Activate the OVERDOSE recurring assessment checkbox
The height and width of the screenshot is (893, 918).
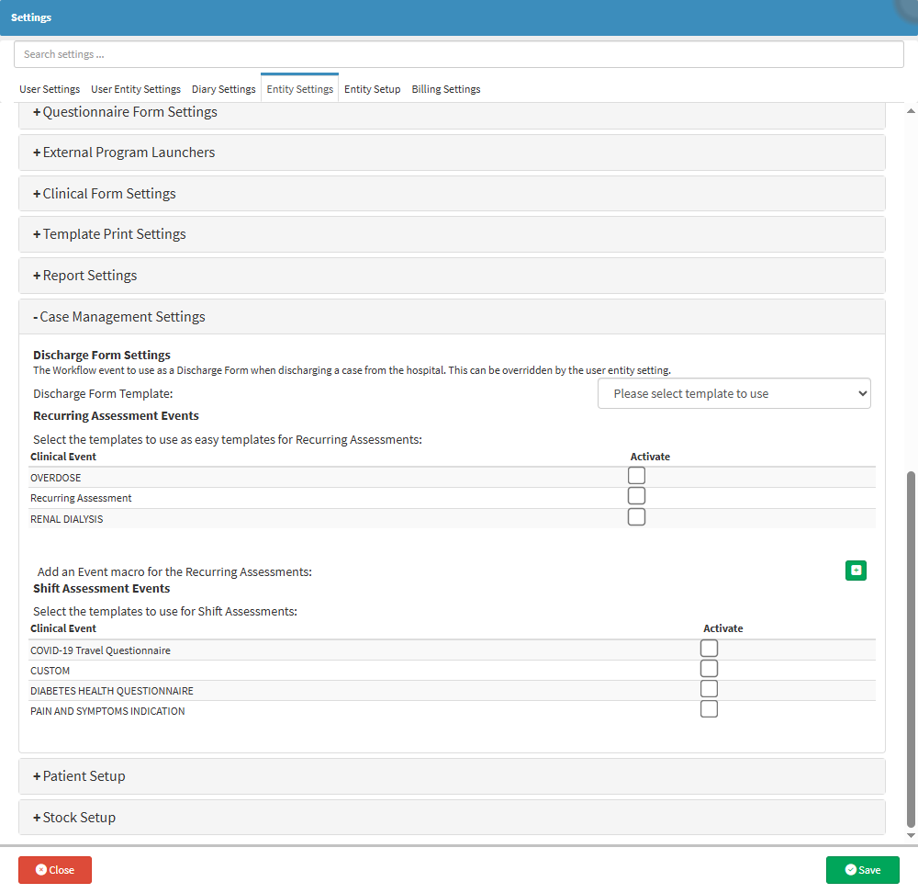point(636,476)
